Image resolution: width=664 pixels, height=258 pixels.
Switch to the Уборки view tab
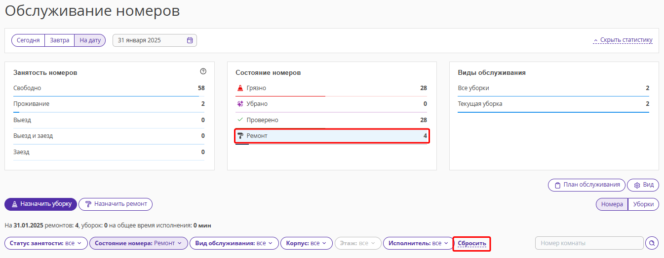click(x=643, y=204)
